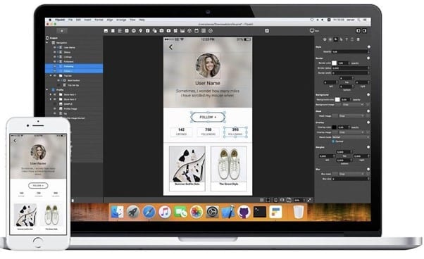The height and width of the screenshot is (259, 424).
Task: Hide the right inspector panel toggle icon
Action: pyautogui.click(x=365, y=31)
